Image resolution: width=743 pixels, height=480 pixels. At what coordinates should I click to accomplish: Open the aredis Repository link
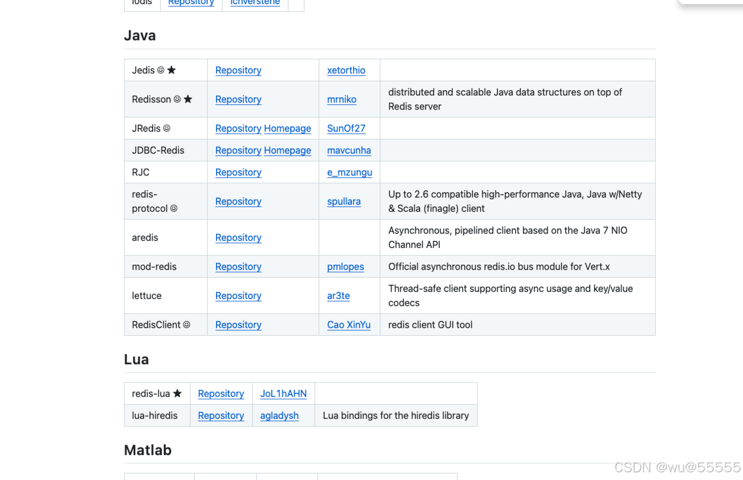(238, 237)
